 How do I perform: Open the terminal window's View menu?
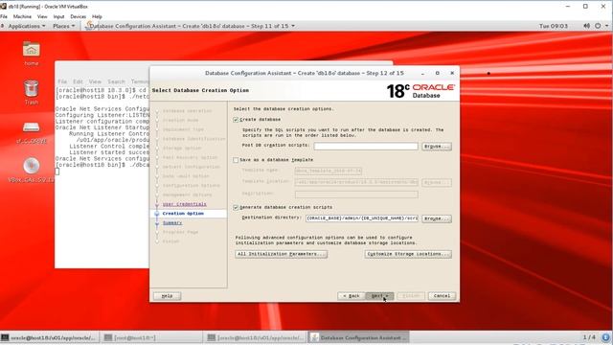[95, 81]
